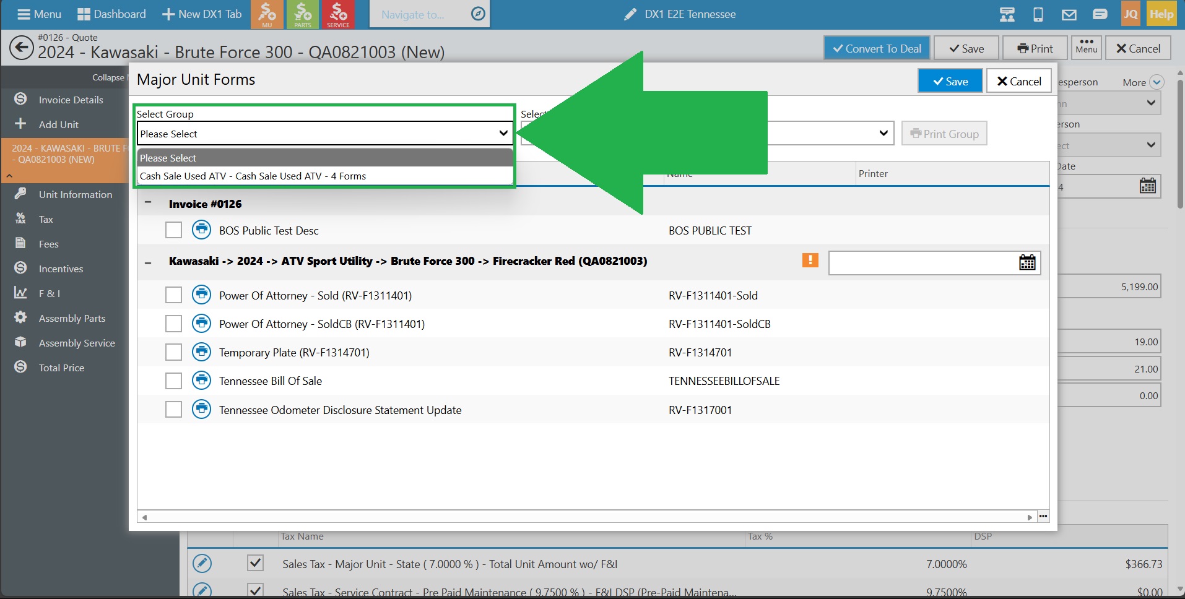Click the 5,199.00 price field
This screenshot has width=1185, height=599.
pos(1108,287)
